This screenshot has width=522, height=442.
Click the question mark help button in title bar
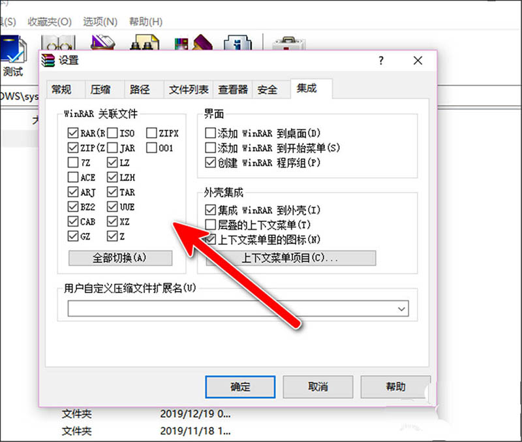[381, 61]
